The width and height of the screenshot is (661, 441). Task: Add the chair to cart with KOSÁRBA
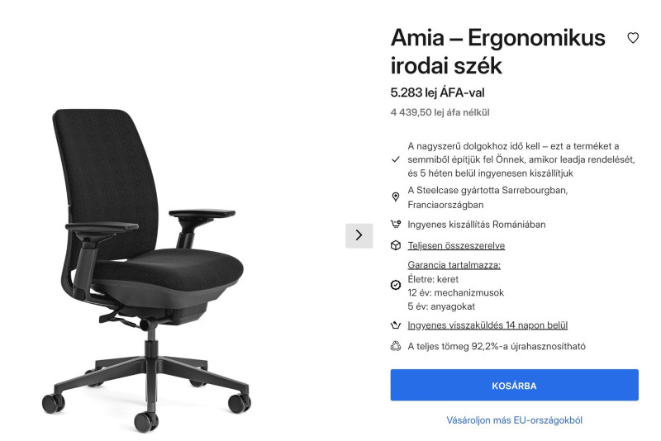click(x=514, y=385)
